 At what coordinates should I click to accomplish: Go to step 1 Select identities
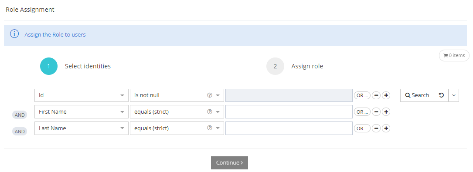[x=75, y=66]
